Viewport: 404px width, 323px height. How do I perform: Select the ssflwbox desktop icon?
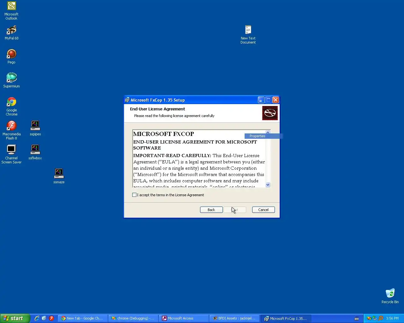pyautogui.click(x=35, y=152)
